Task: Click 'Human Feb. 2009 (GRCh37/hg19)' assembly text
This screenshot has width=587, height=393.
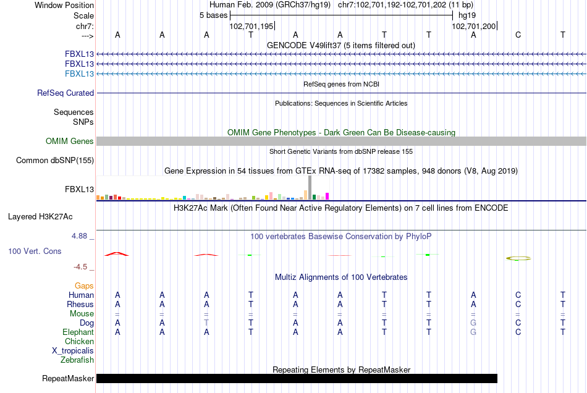Action: pos(270,5)
